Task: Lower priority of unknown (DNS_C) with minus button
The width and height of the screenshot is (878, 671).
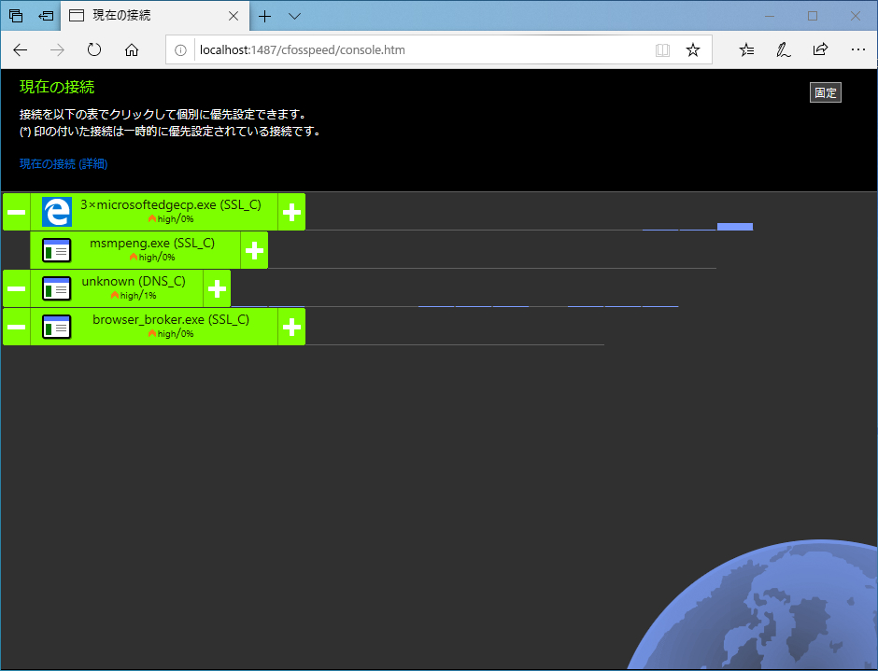Action: click(x=16, y=288)
